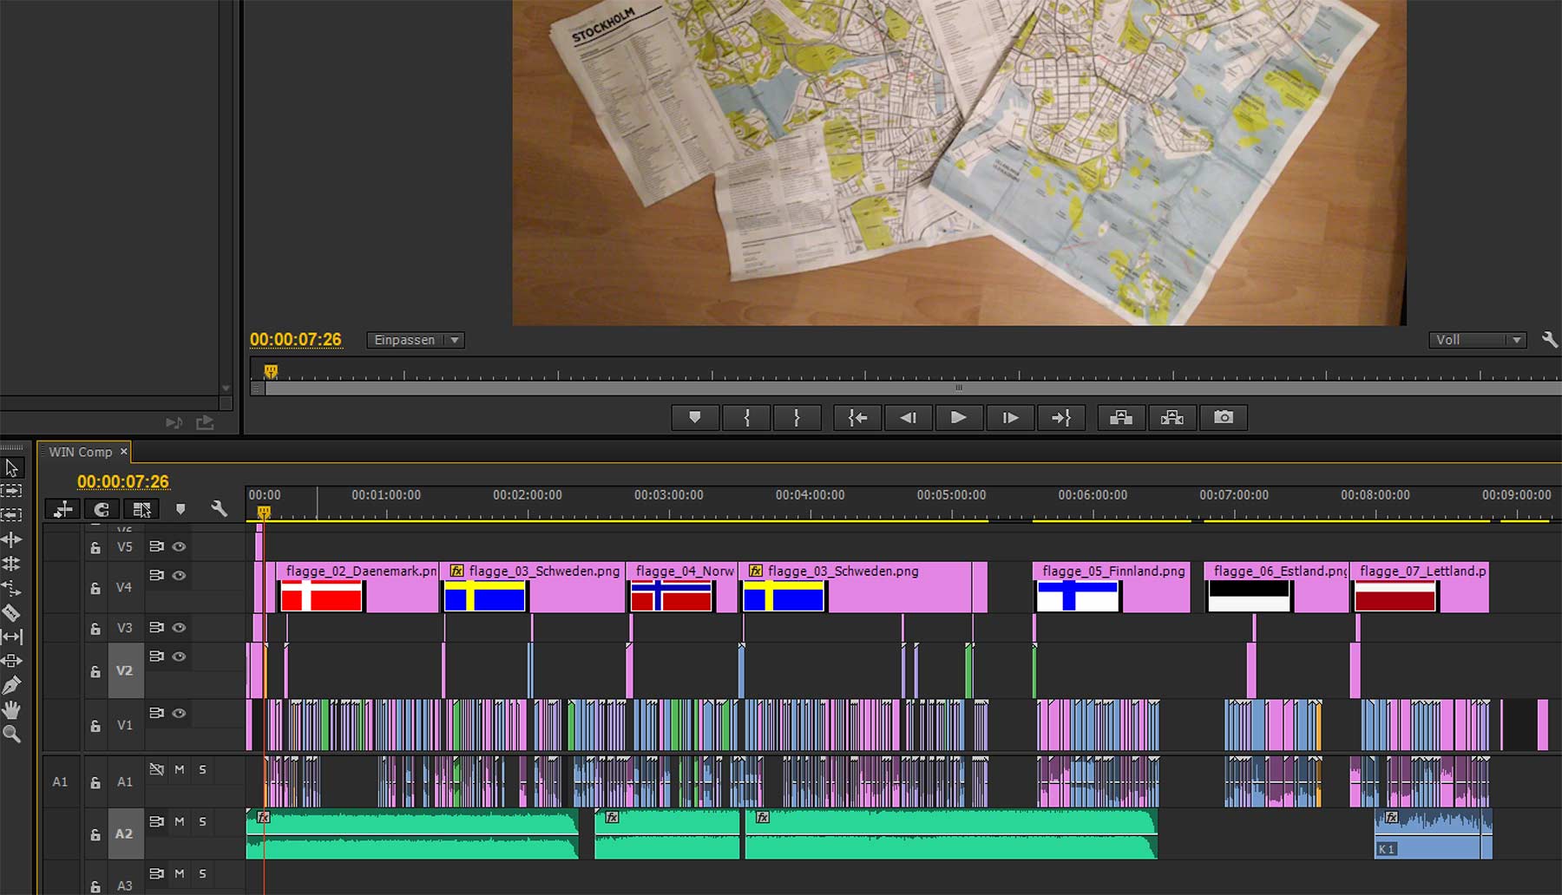
Task: Click the Lift button in the monitor
Action: coord(1120,418)
